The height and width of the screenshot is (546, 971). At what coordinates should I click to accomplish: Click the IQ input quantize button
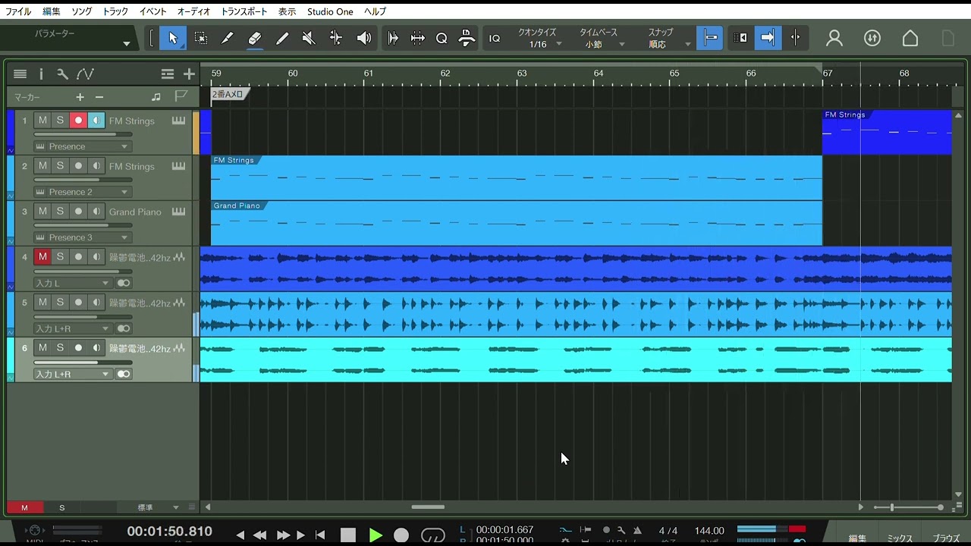tap(495, 38)
